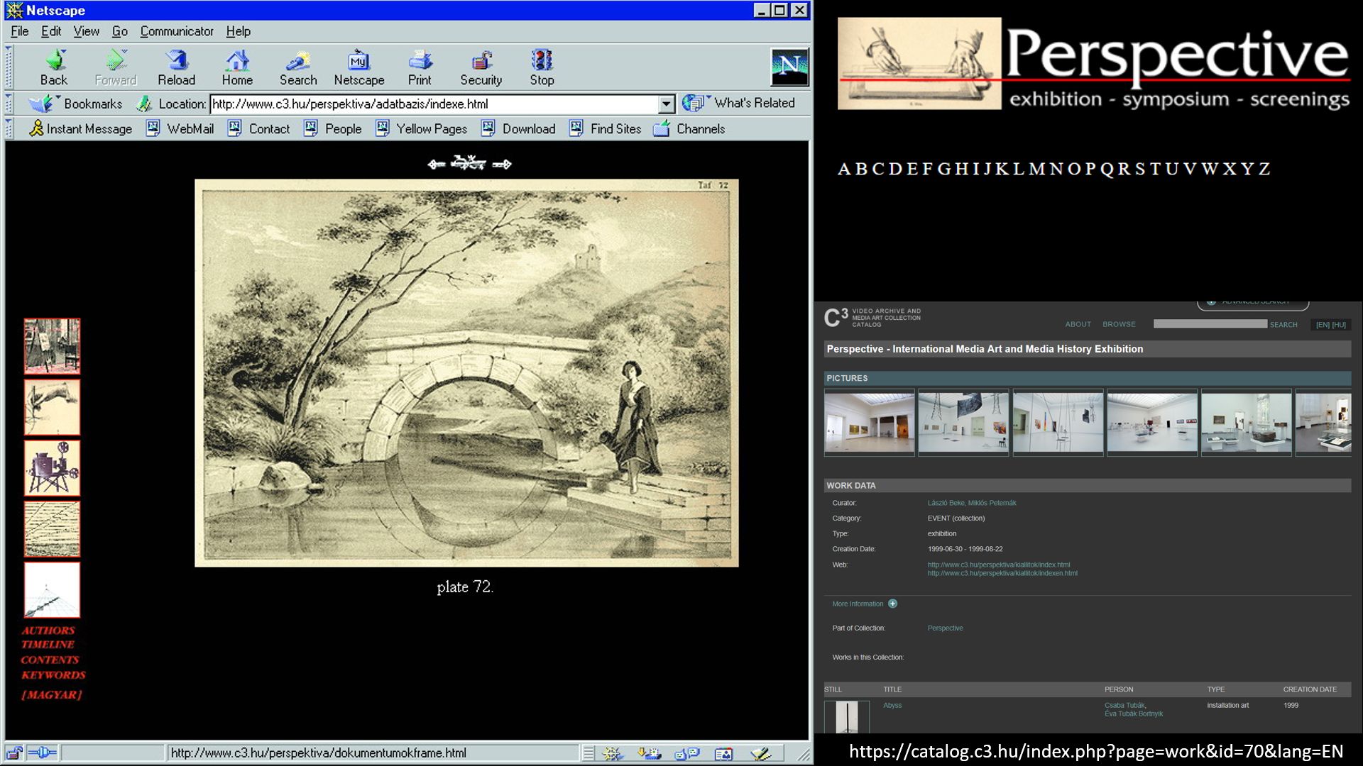Click the TIMELINE link in red sidebar
1363x766 pixels.
[x=48, y=645]
